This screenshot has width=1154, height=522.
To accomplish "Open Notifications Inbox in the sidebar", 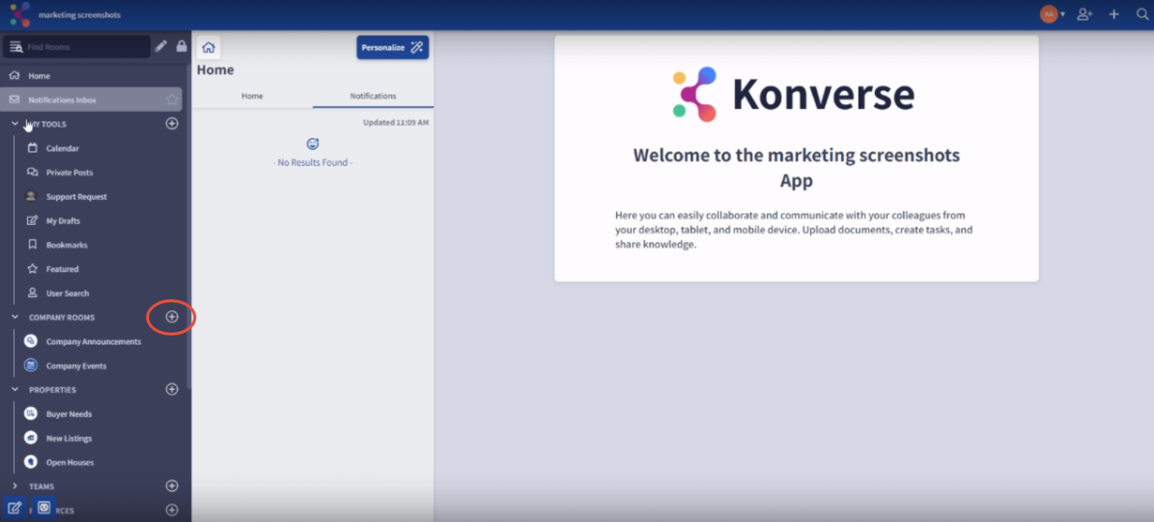I will coord(91,100).
